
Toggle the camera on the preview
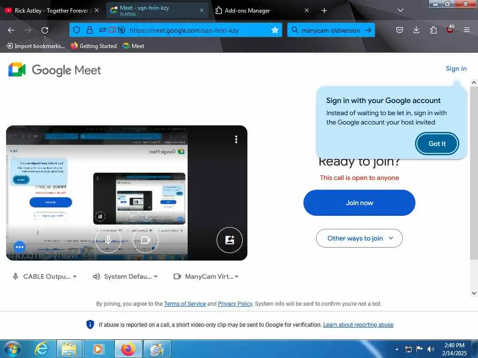coord(146,240)
